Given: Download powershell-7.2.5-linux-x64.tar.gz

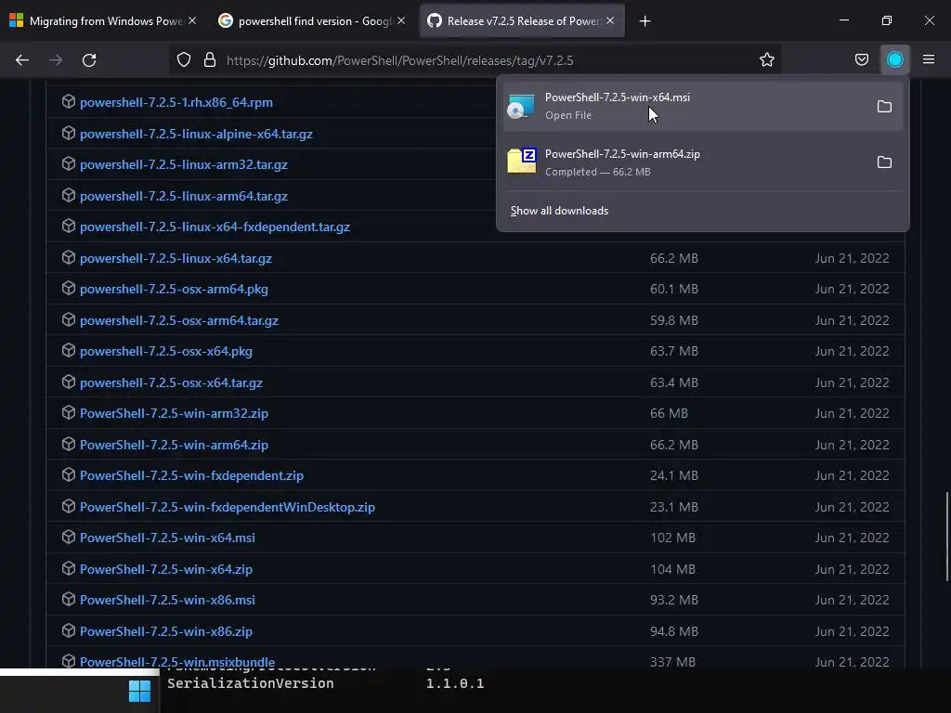Looking at the screenshot, I should click(x=176, y=258).
